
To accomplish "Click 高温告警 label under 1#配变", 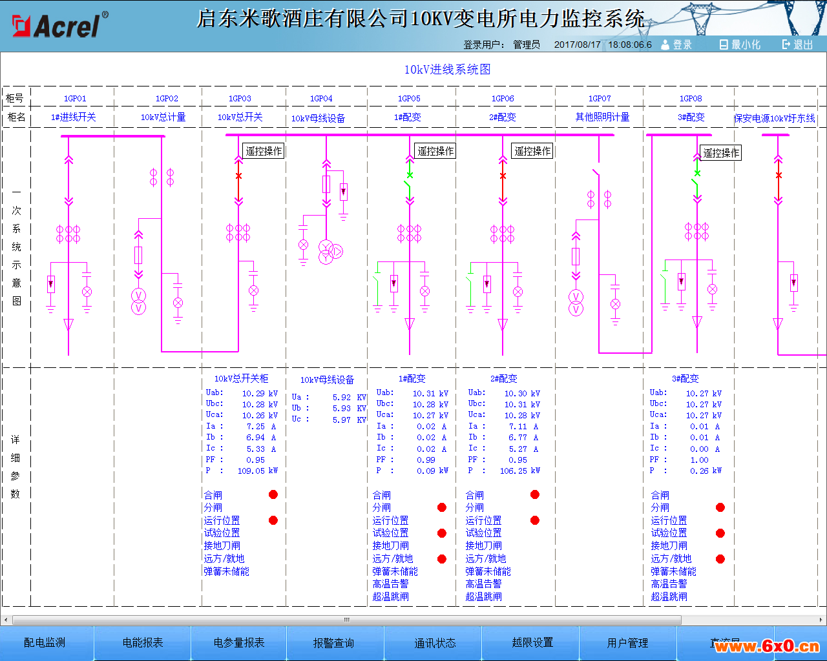I will [x=390, y=584].
